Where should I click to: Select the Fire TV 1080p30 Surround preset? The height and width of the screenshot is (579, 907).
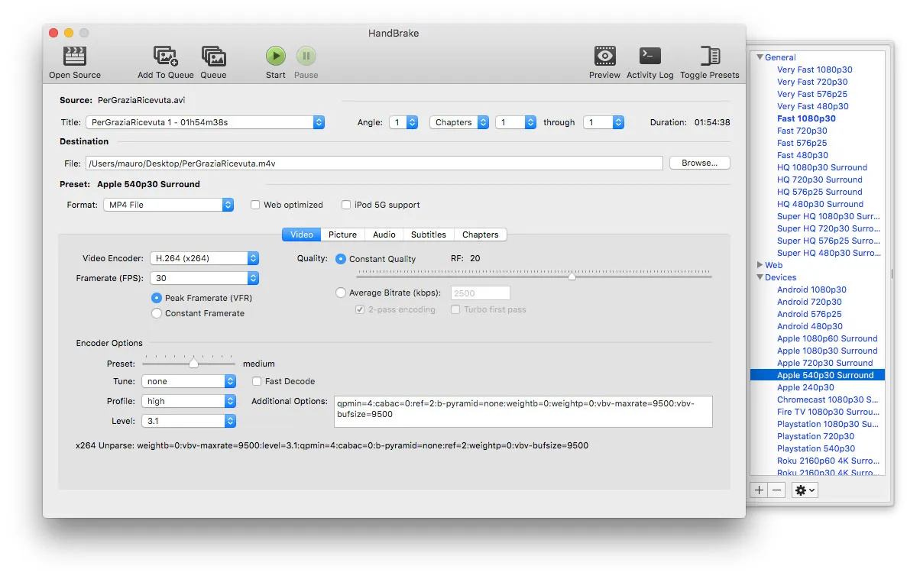click(828, 412)
